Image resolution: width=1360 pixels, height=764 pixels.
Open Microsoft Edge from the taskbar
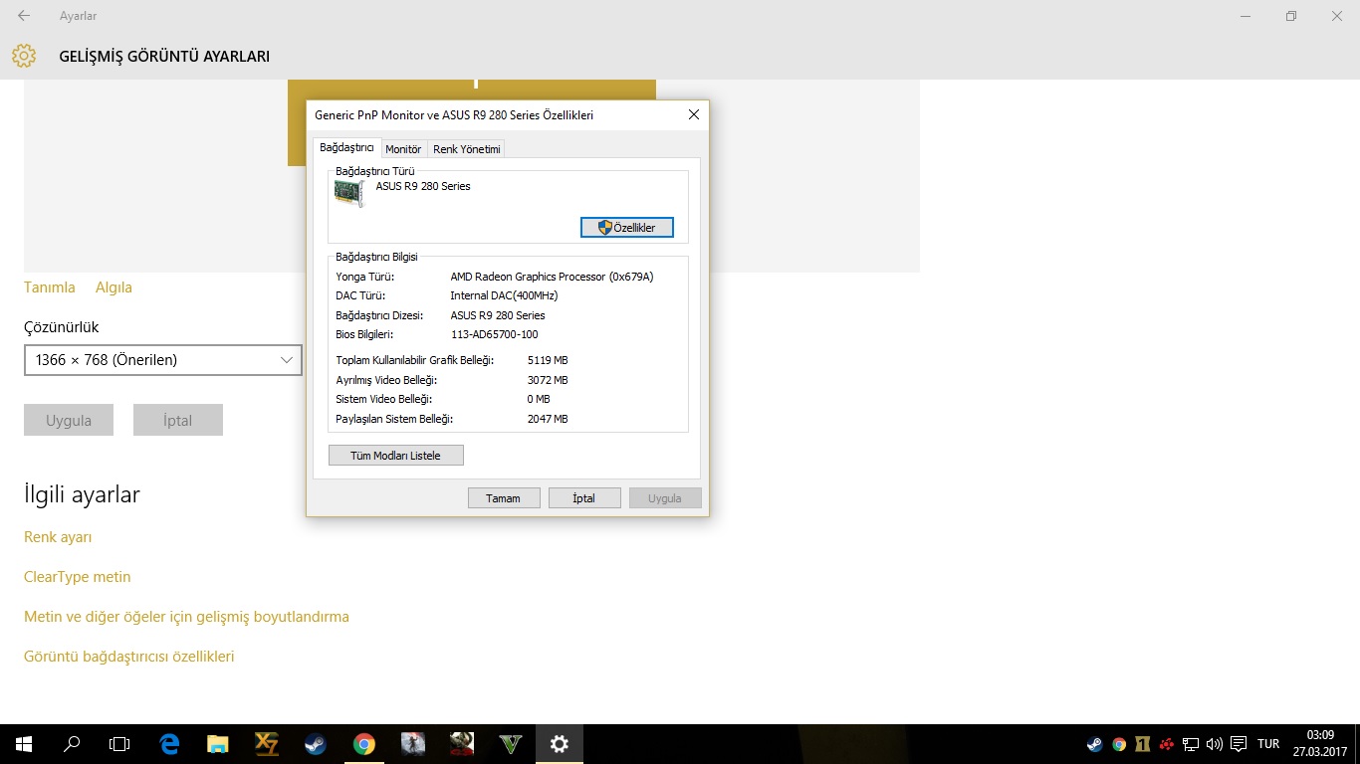(169, 743)
